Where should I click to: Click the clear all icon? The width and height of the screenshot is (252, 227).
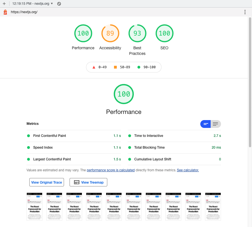[59, 4]
